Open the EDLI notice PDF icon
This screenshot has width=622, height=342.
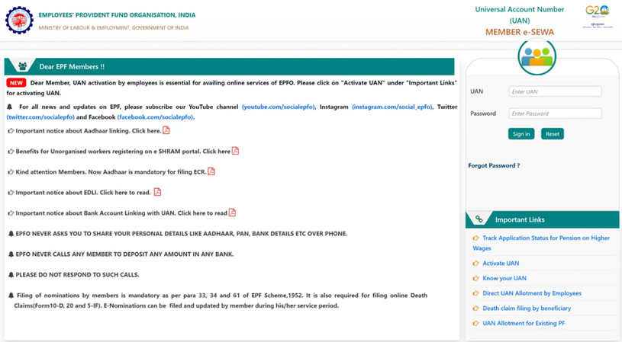click(157, 192)
